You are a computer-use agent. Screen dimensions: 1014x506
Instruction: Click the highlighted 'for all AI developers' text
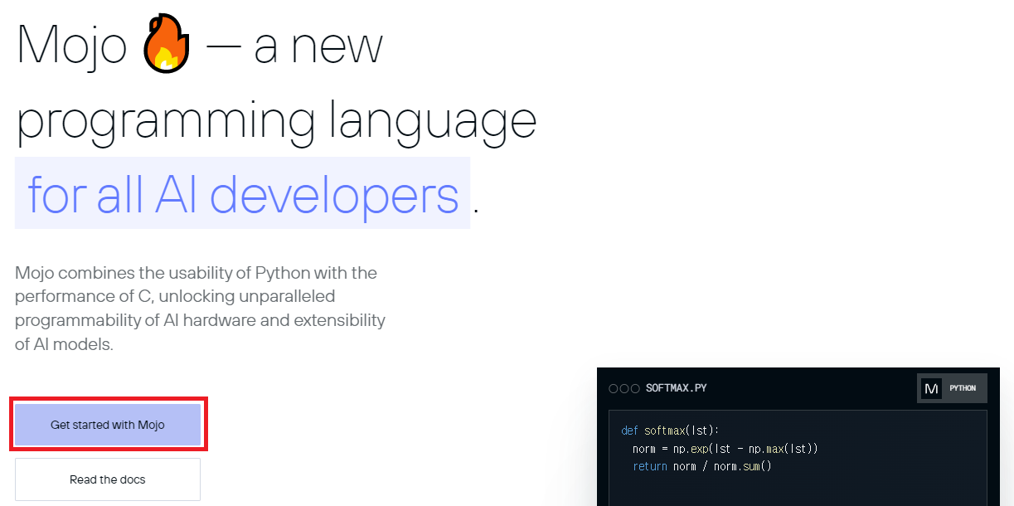pyautogui.click(x=243, y=193)
